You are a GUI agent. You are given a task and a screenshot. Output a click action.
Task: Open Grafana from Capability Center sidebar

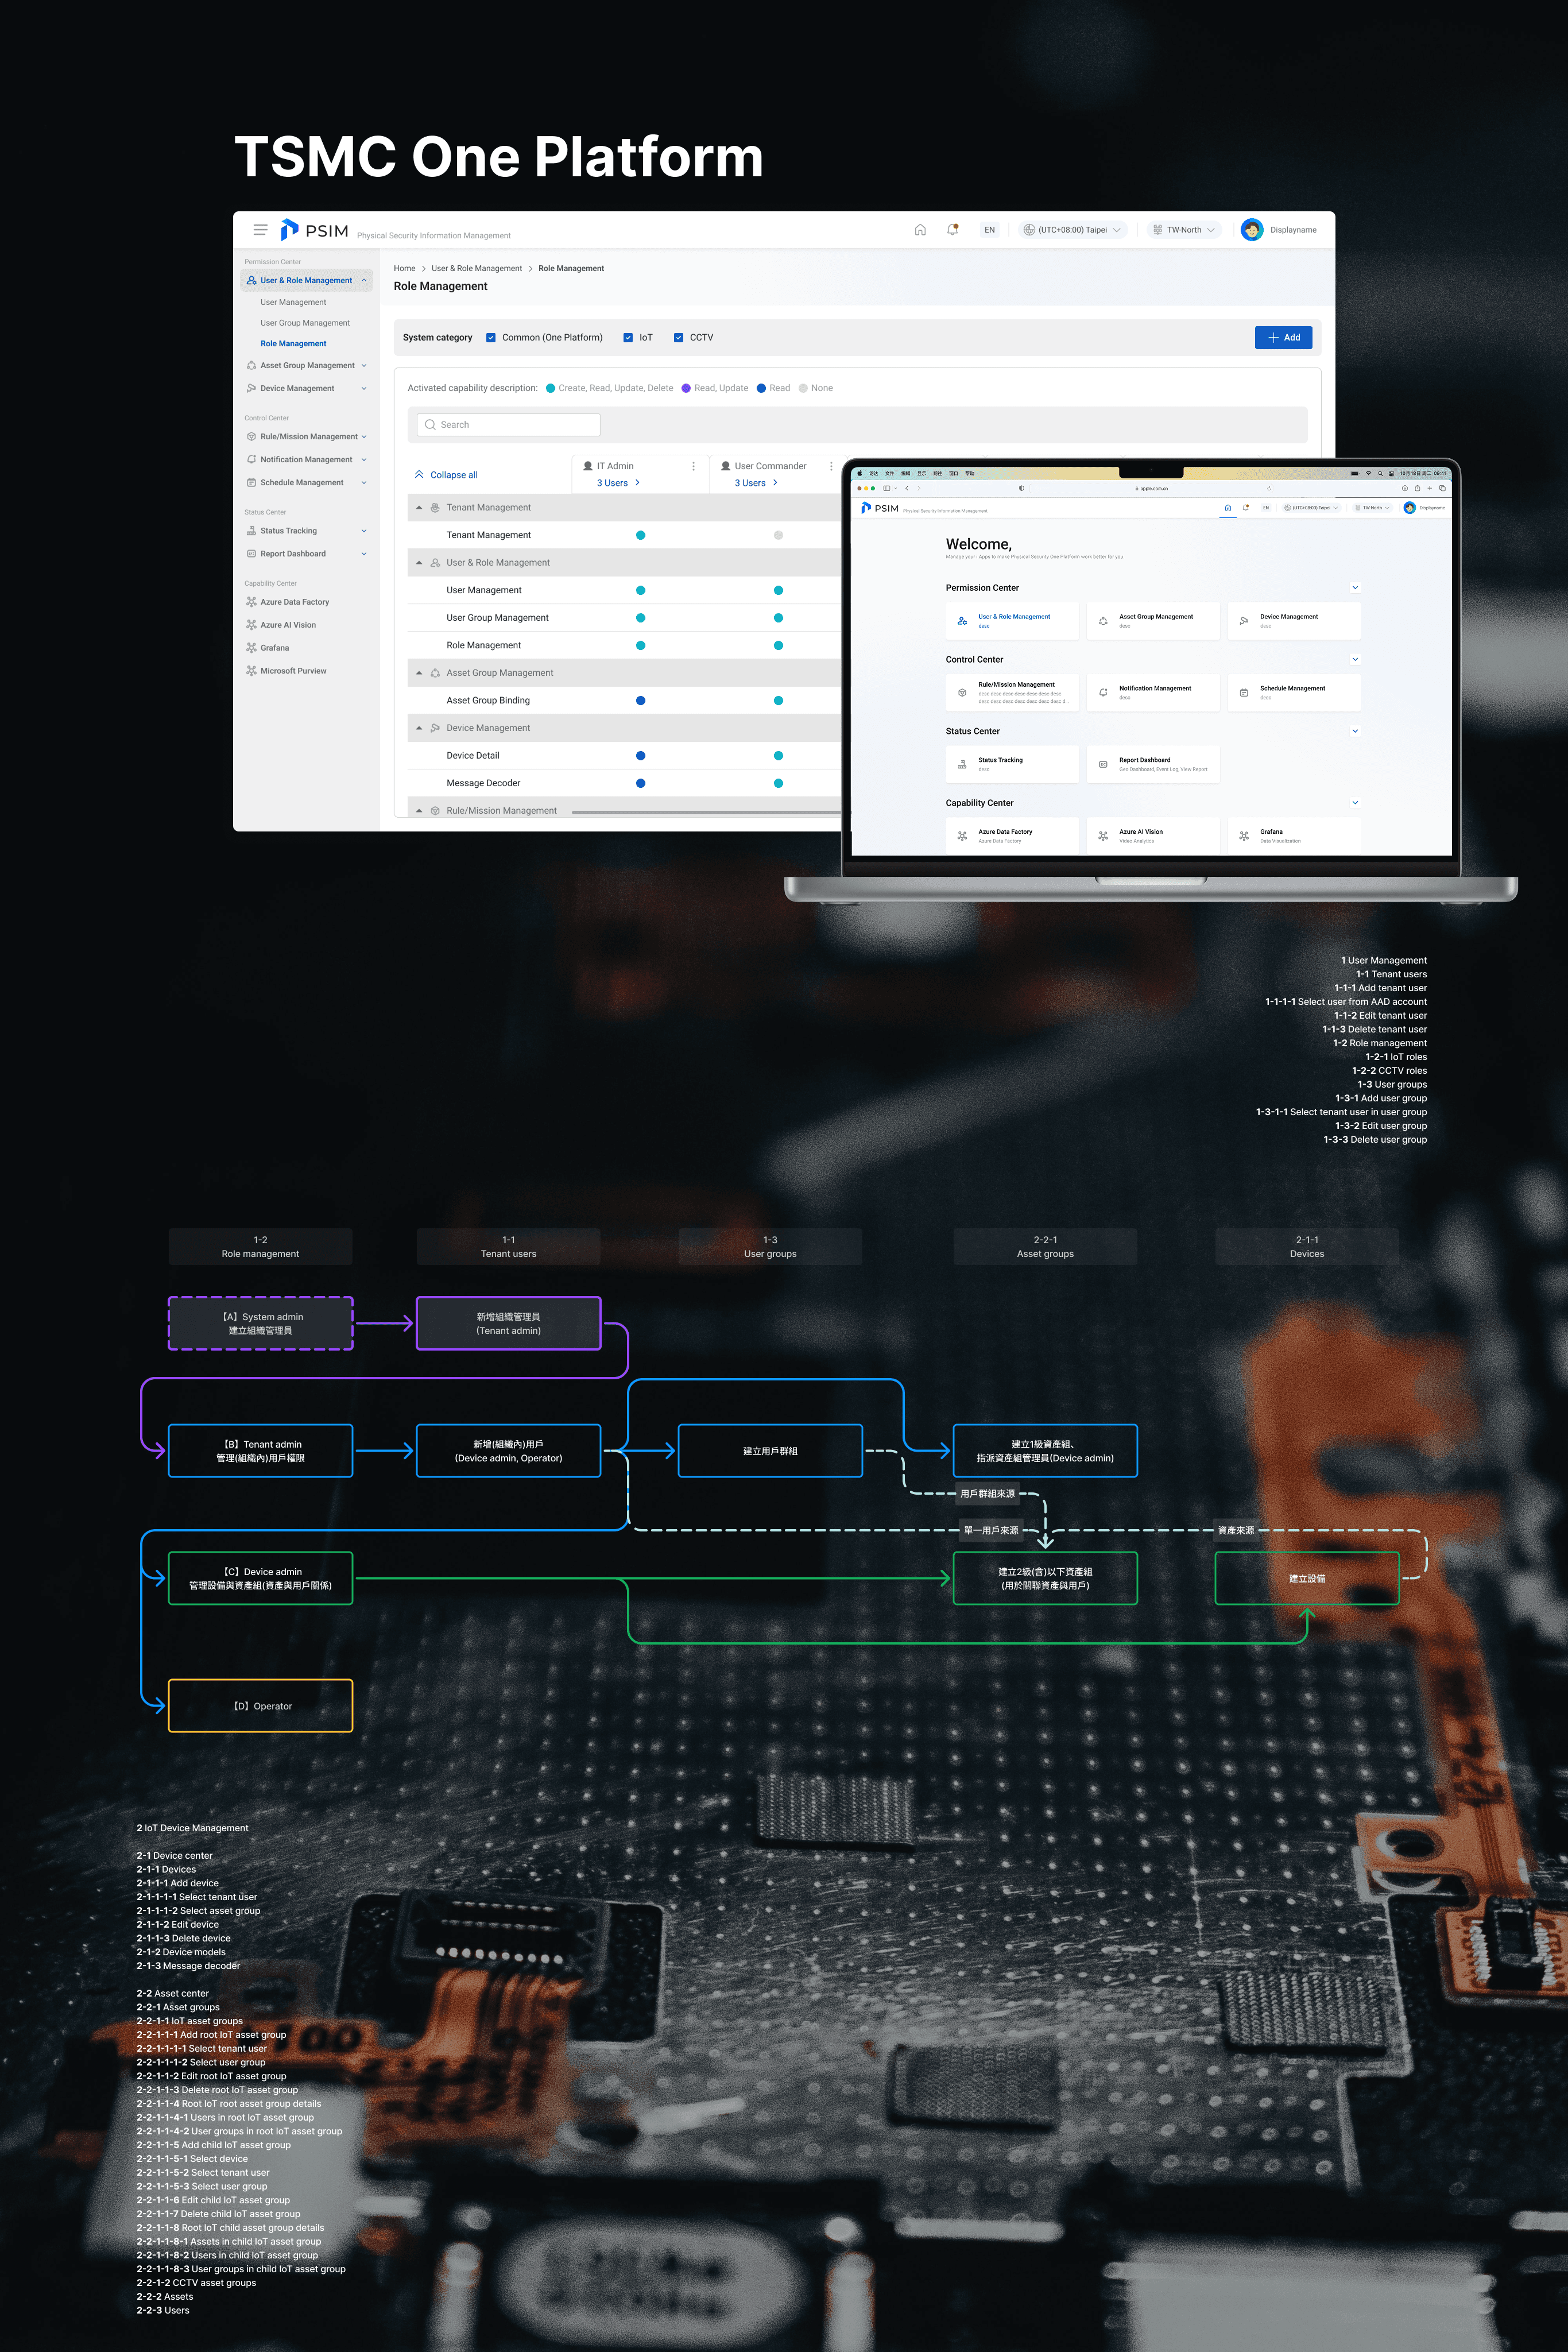pos(274,648)
